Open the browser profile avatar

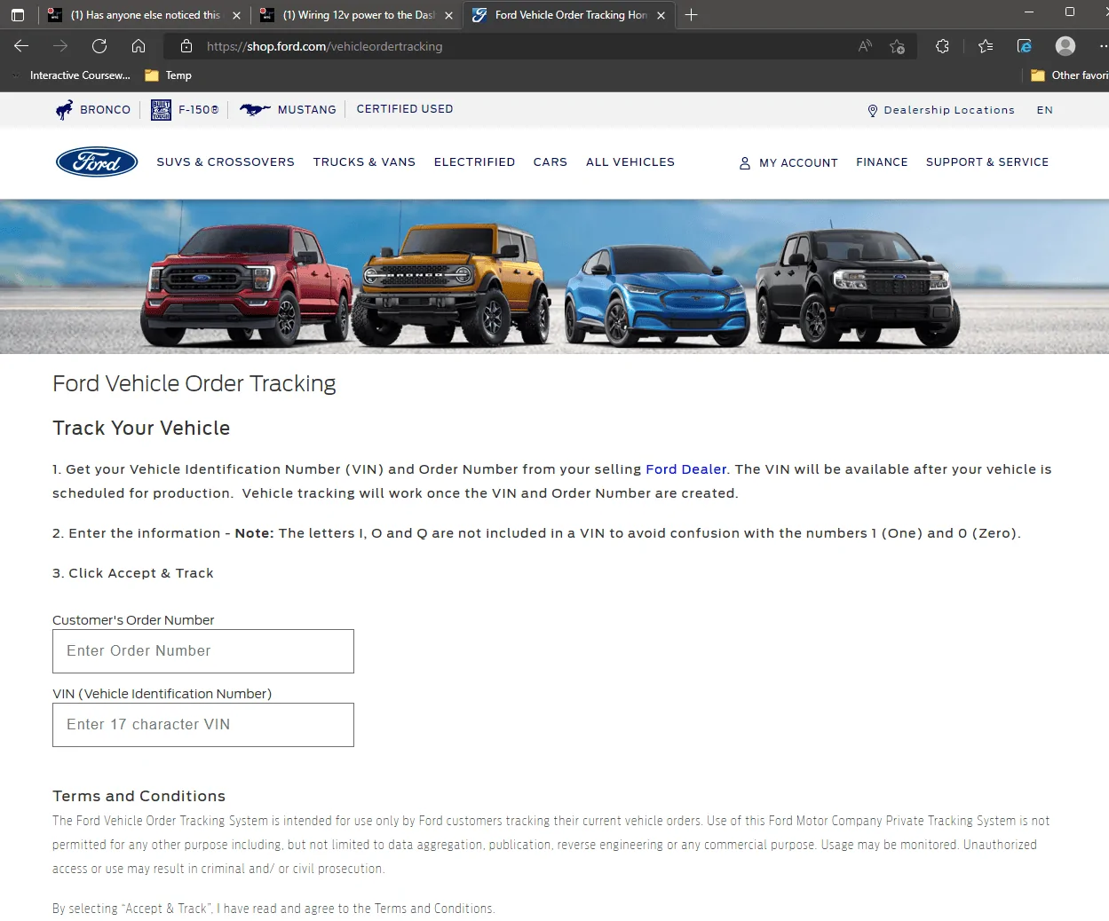pyautogui.click(x=1065, y=46)
